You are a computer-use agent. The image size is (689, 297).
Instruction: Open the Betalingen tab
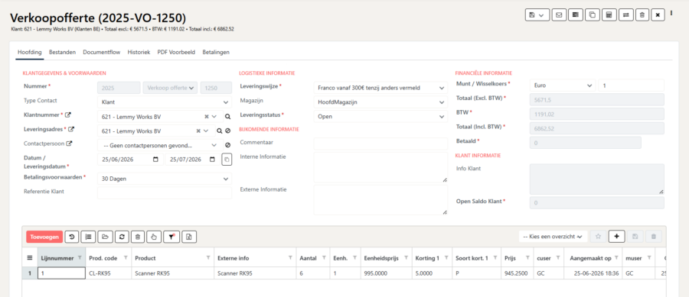216,52
